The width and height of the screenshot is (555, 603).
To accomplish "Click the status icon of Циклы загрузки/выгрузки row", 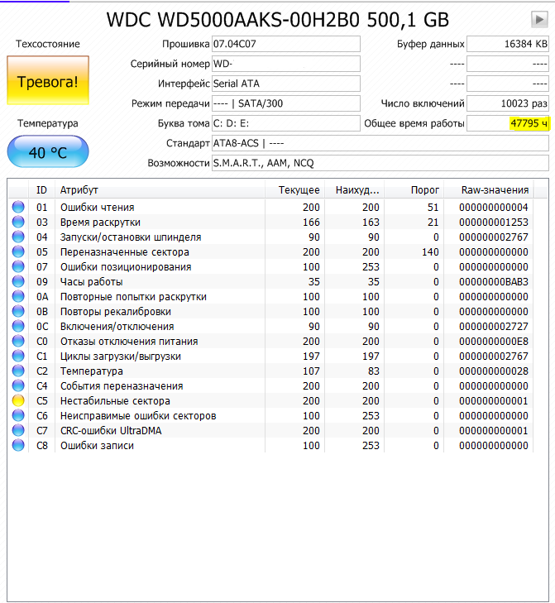I will point(18,357).
